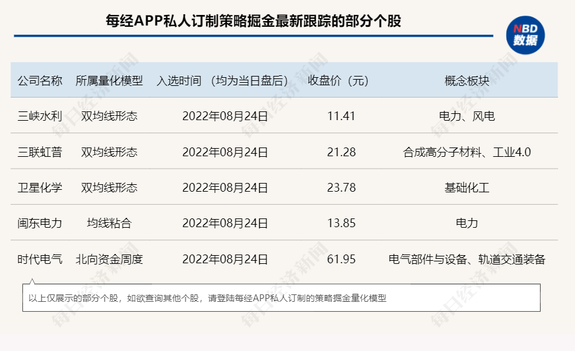575x351 pixels.
Task: Click 双均线形态 in the 三峡水利 row
Action: point(109,116)
